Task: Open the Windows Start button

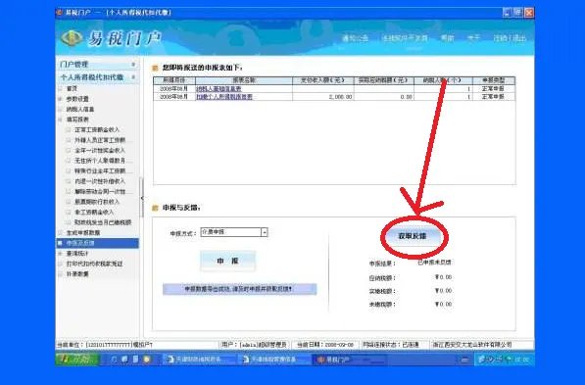Action: pyautogui.click(x=77, y=359)
